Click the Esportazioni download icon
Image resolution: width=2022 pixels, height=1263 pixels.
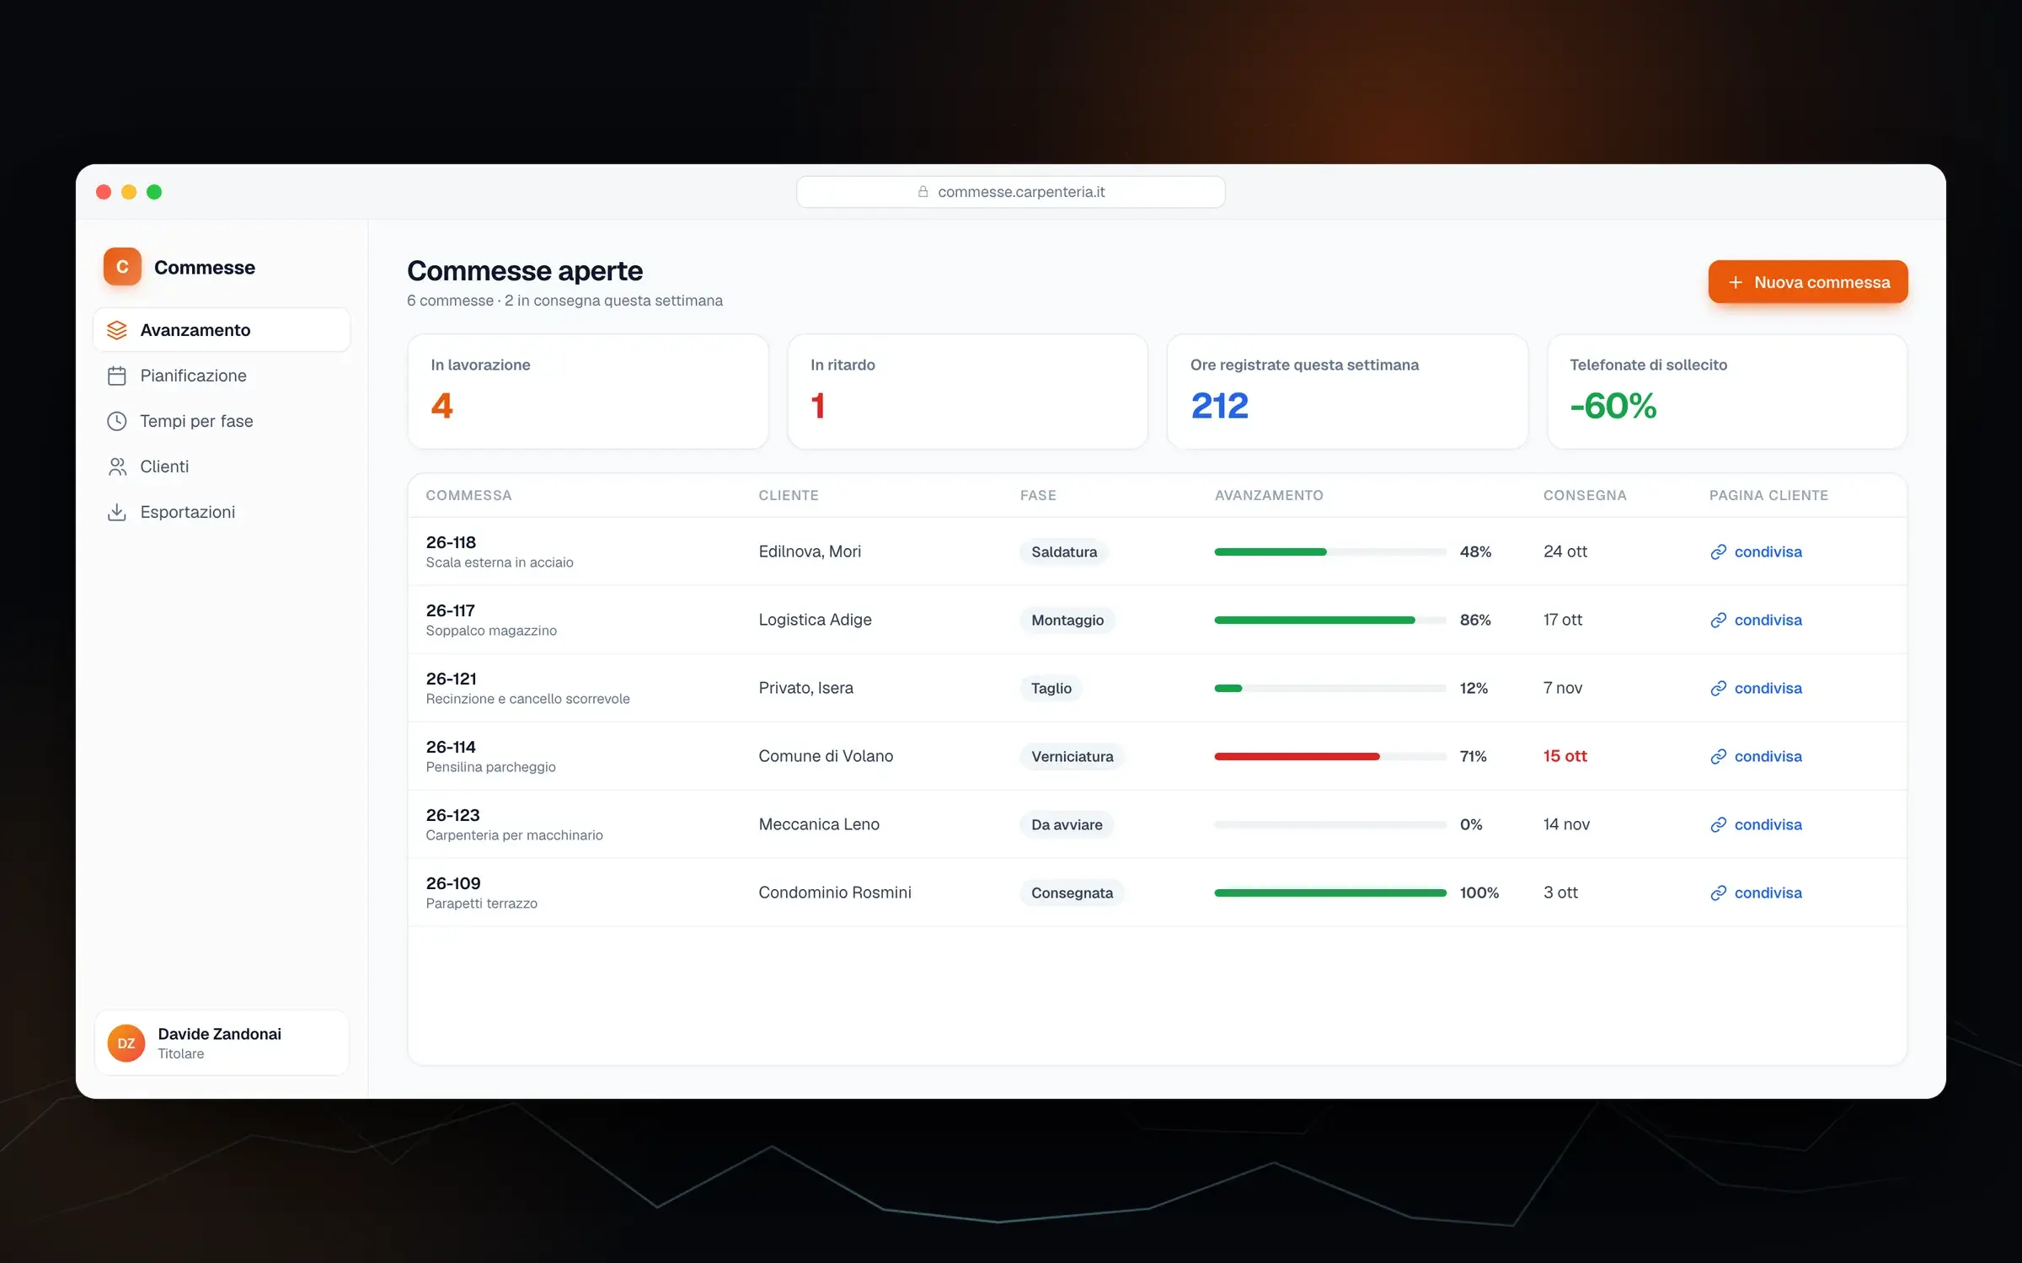(x=117, y=512)
